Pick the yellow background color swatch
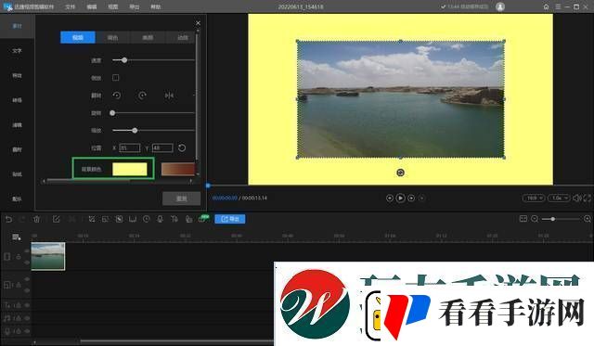594x346 pixels. click(x=130, y=169)
